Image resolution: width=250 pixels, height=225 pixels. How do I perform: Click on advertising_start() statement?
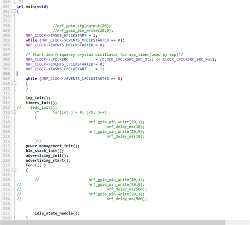click(x=48, y=160)
